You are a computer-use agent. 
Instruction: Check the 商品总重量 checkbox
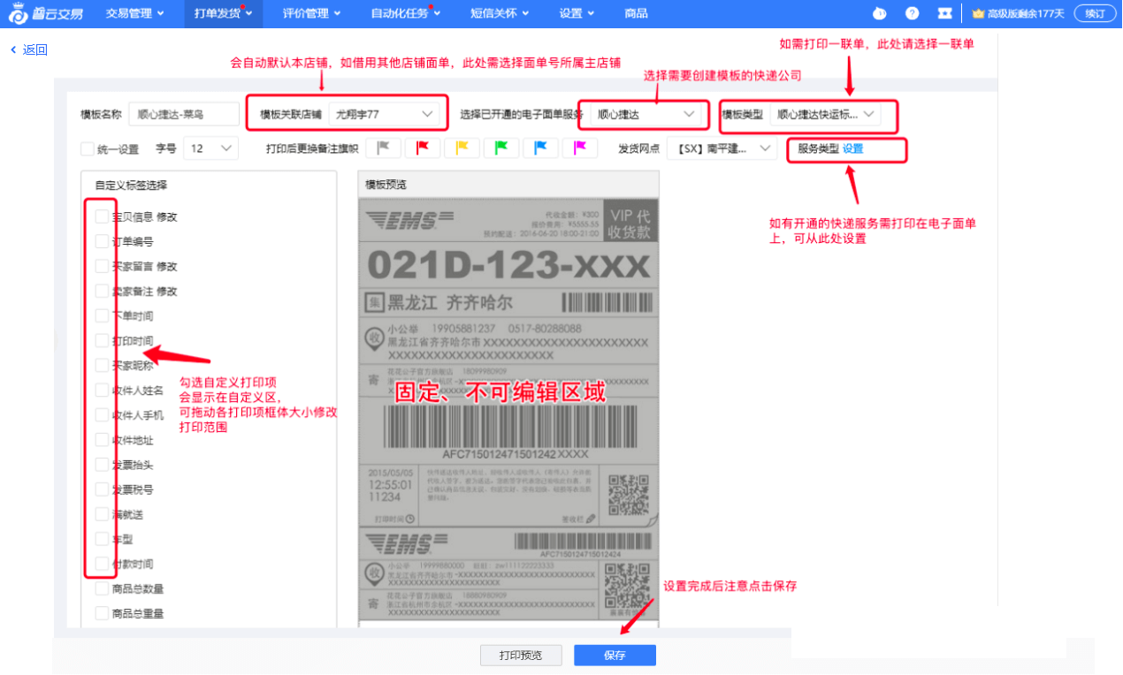coord(102,613)
